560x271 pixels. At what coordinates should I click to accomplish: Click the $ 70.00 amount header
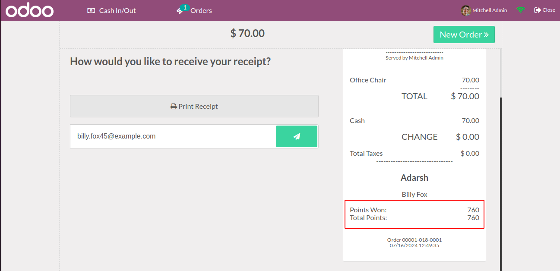click(x=247, y=33)
